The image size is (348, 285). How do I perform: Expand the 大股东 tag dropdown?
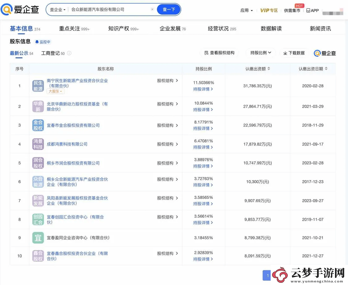click(x=55, y=91)
